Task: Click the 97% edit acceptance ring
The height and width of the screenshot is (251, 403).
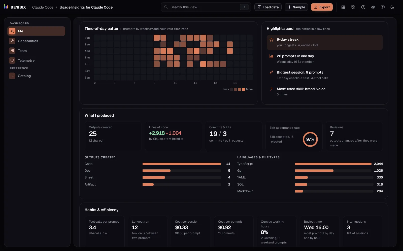Action: pyautogui.click(x=310, y=139)
